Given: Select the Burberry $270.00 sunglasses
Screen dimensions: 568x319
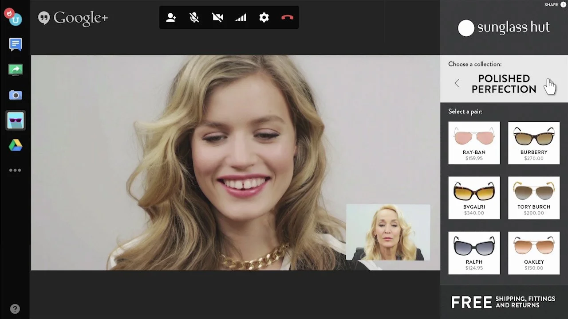Looking at the screenshot, I should (534, 143).
